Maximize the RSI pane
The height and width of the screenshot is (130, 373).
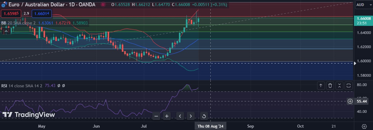[348, 86]
